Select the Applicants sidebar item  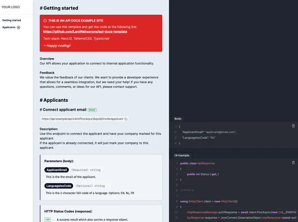coord(9,27)
